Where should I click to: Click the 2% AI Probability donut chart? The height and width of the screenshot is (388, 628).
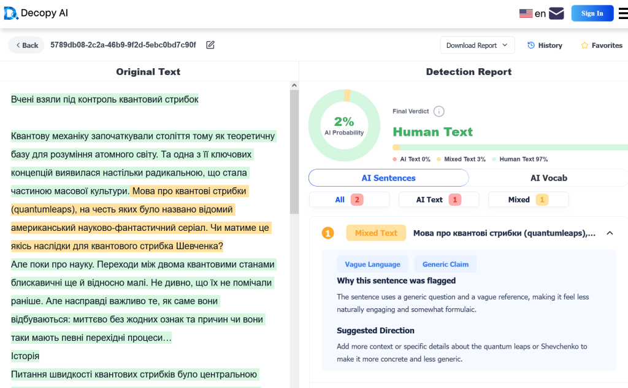click(344, 125)
